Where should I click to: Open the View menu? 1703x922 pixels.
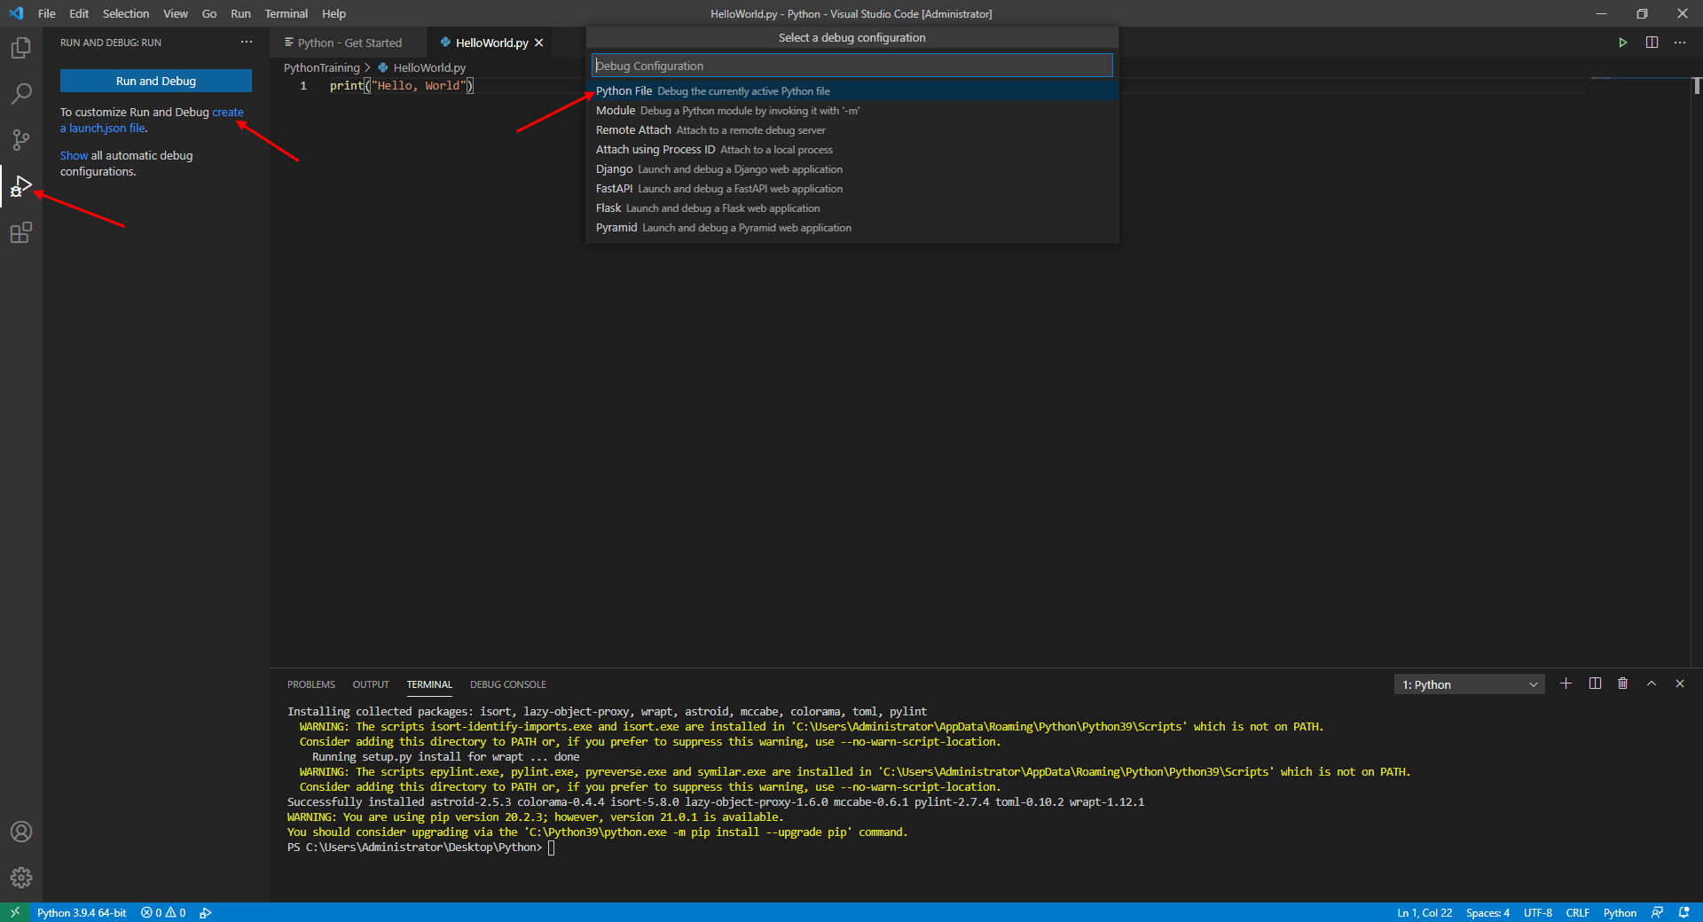click(176, 13)
